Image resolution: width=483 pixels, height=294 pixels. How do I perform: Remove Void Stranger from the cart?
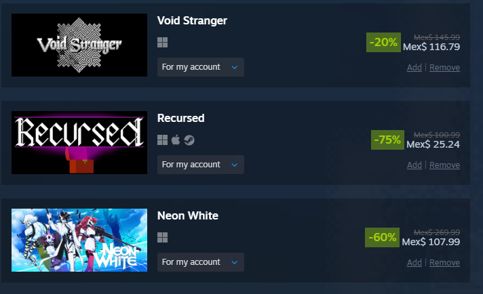444,67
